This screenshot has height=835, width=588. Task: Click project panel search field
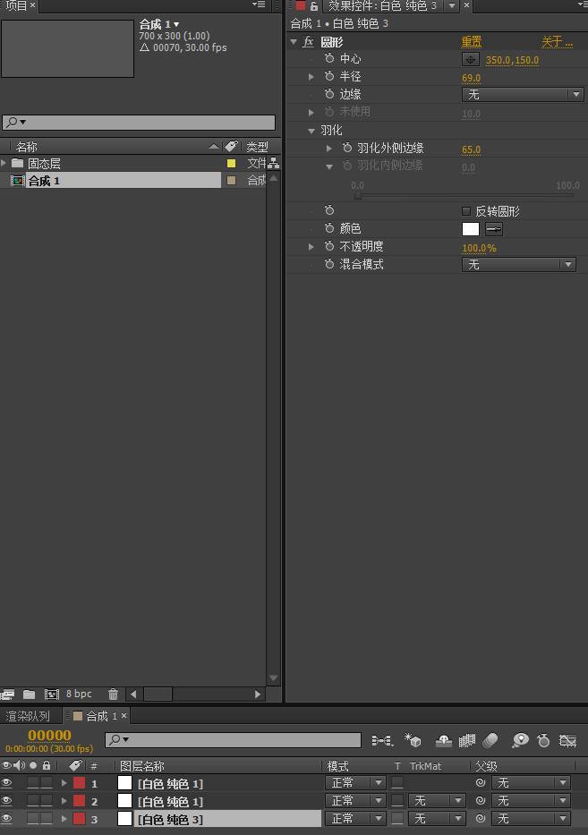pyautogui.click(x=139, y=122)
